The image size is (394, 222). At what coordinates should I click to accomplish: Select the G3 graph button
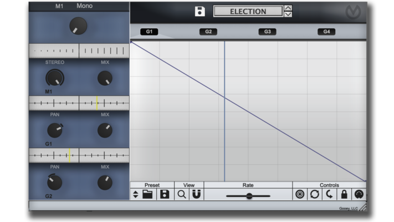pos(267,32)
